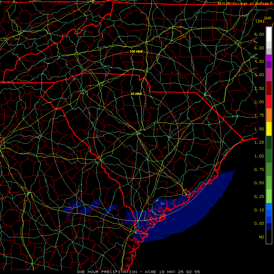The width and height of the screenshot is (274, 274).
Task: Click the [IN] units label
Action: [x=260, y=21]
